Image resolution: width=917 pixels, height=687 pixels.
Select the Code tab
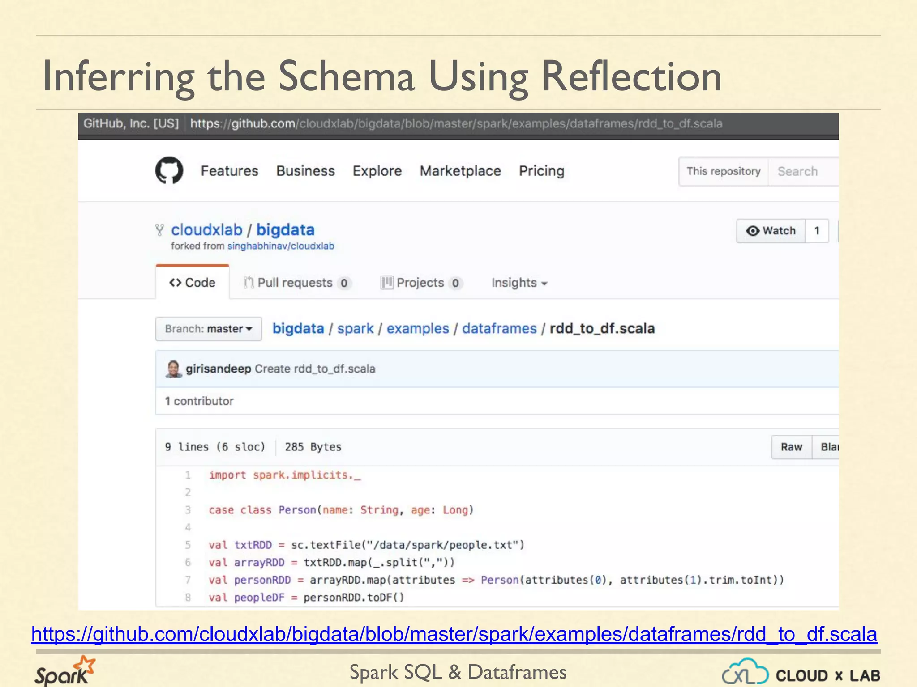coord(192,283)
